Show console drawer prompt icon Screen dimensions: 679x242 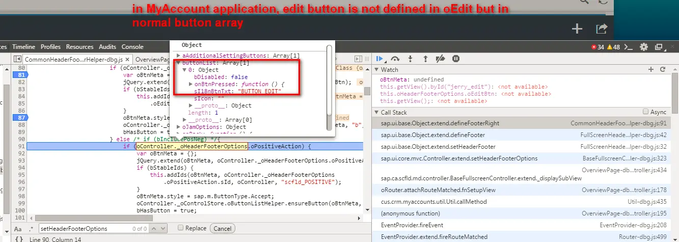(x=629, y=47)
